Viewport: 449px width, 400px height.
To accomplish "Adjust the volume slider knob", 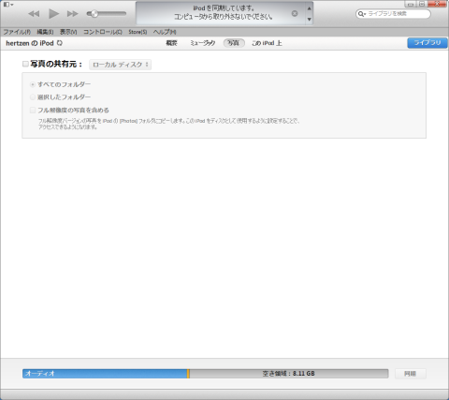I will point(94,13).
